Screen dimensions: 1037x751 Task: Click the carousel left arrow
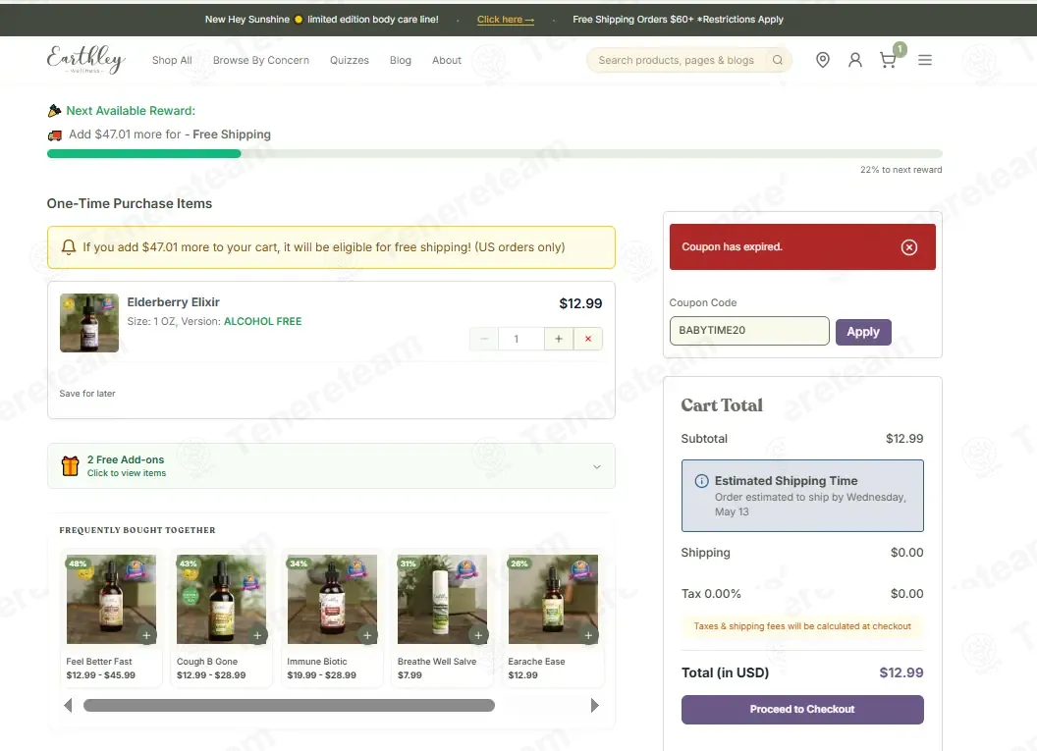coord(68,706)
